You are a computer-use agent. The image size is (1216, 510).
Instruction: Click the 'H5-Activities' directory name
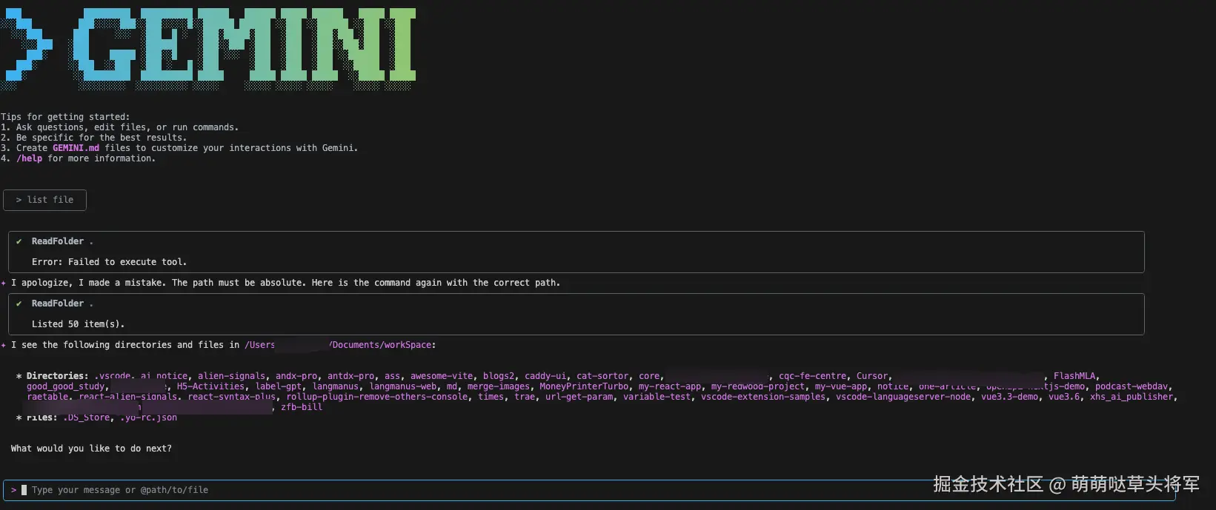pos(210,386)
